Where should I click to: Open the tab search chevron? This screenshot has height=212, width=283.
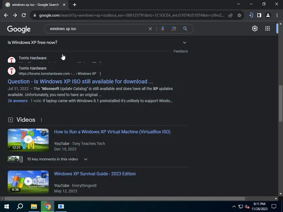pos(239,4)
